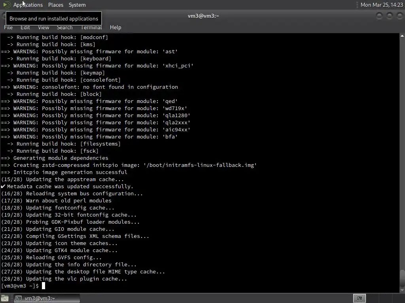Click the terminal scrollbar thumb
Viewport: 405px width, 303px height.
(x=402, y=279)
